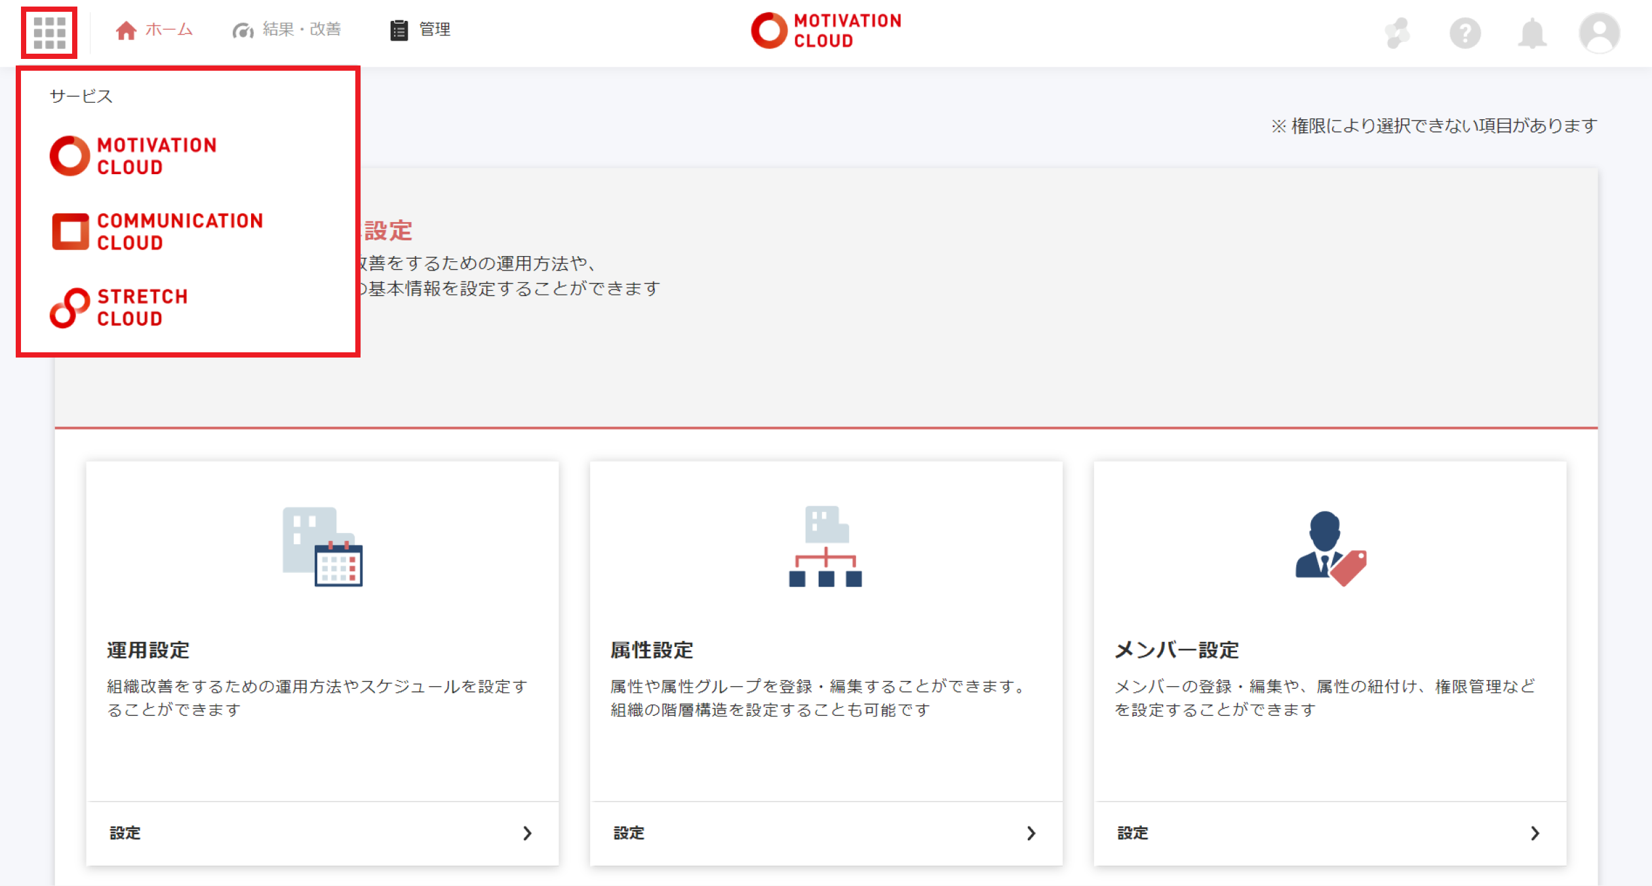Click the chevron arrow on 運用設定 card
1652x886 pixels.
(527, 833)
